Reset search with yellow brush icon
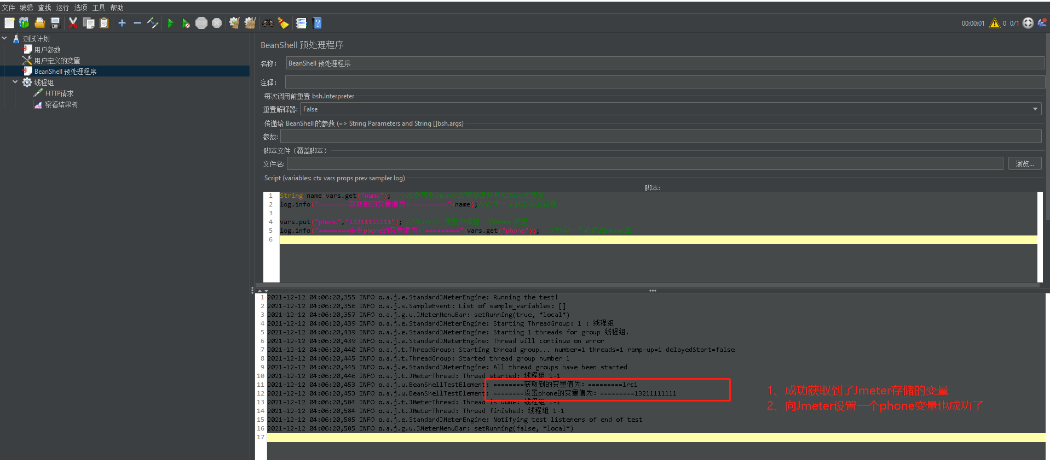The height and width of the screenshot is (460, 1050). [283, 23]
